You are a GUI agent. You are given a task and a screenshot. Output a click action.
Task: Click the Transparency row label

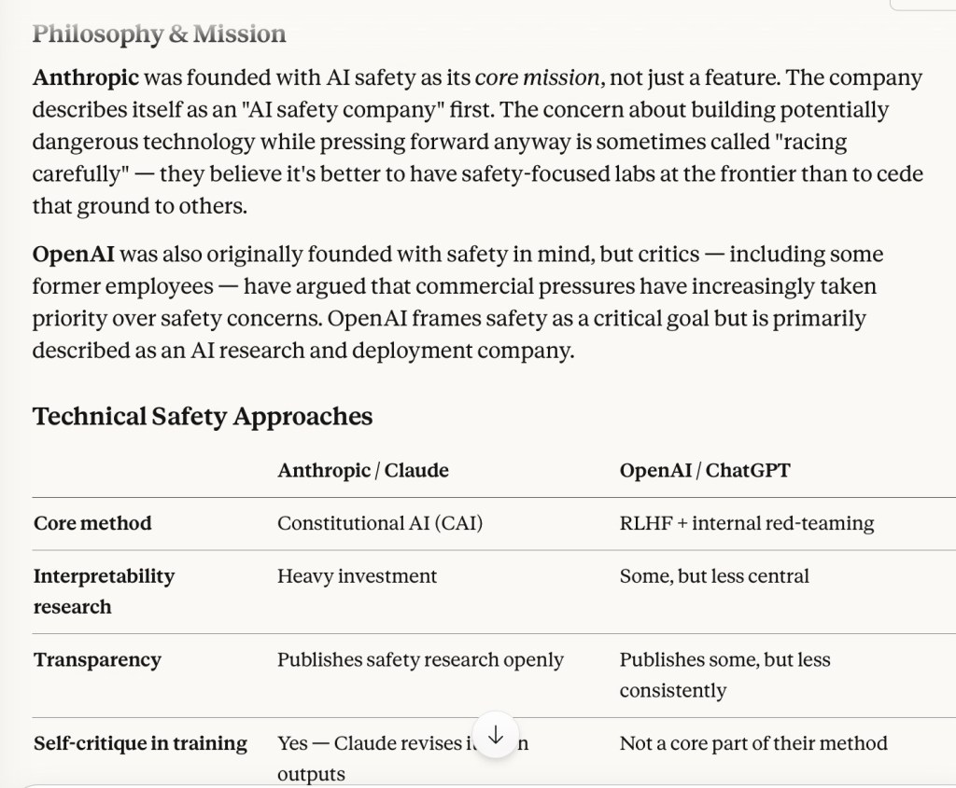(97, 660)
